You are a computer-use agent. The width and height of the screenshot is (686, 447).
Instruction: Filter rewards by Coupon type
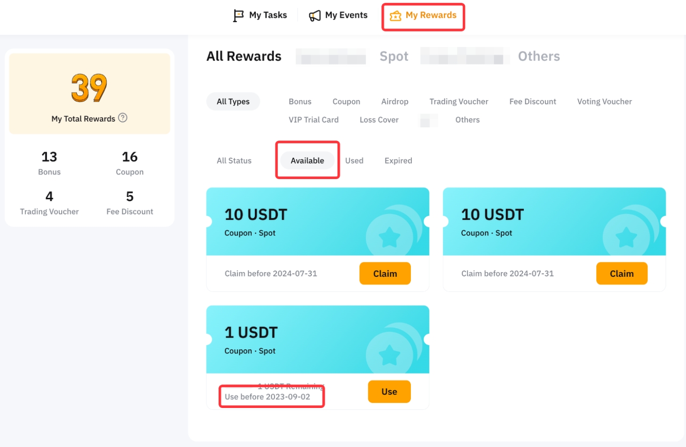(x=346, y=102)
